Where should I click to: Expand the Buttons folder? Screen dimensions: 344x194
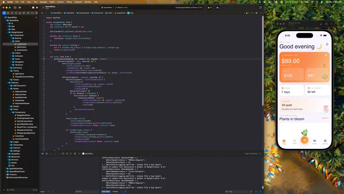[x=11, y=38]
